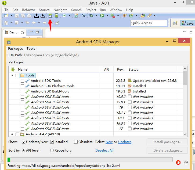This screenshot has height=170, width=195.
Task: Uncheck the Updates/New show checkbox
Action: click(x=23, y=142)
